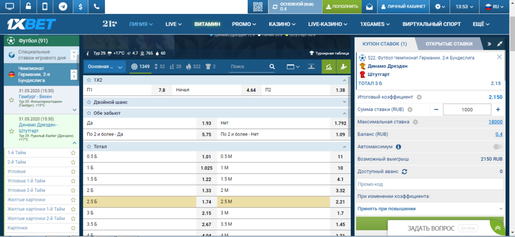Favorite the Гамбург - Вехен match star
Viewport: 515px width, 237px height.
(11, 100)
